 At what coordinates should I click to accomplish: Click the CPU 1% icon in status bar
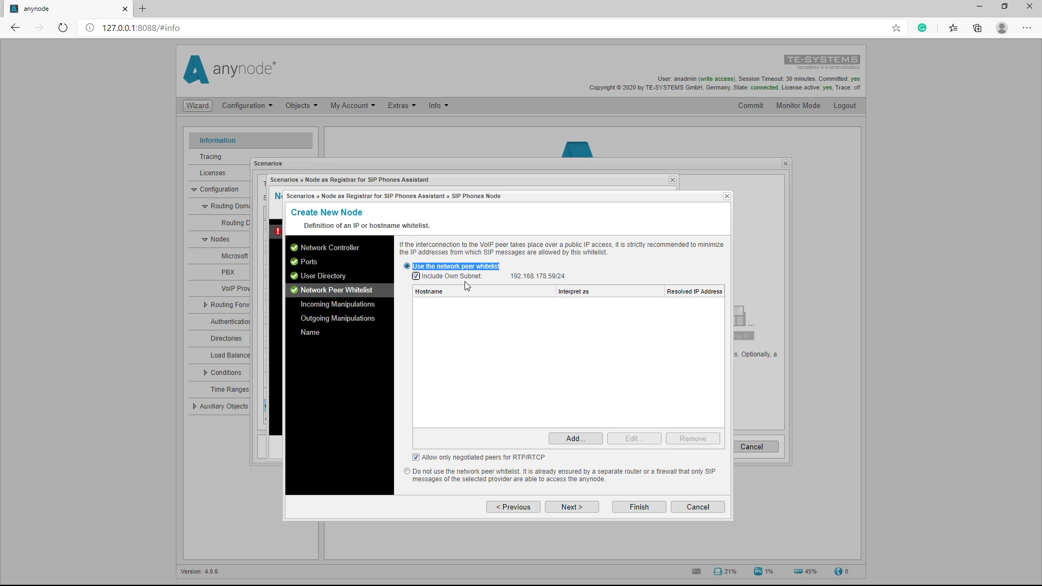click(x=758, y=571)
